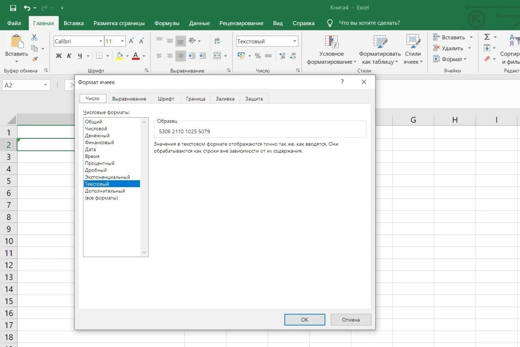Click the Отмена button
The width and height of the screenshot is (520, 347).
tap(351, 319)
